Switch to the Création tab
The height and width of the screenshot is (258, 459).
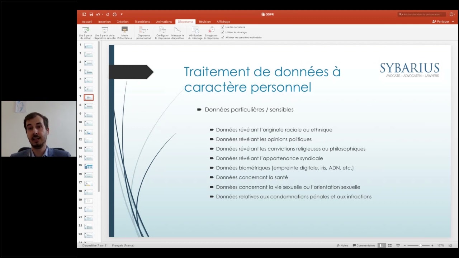pos(123,21)
